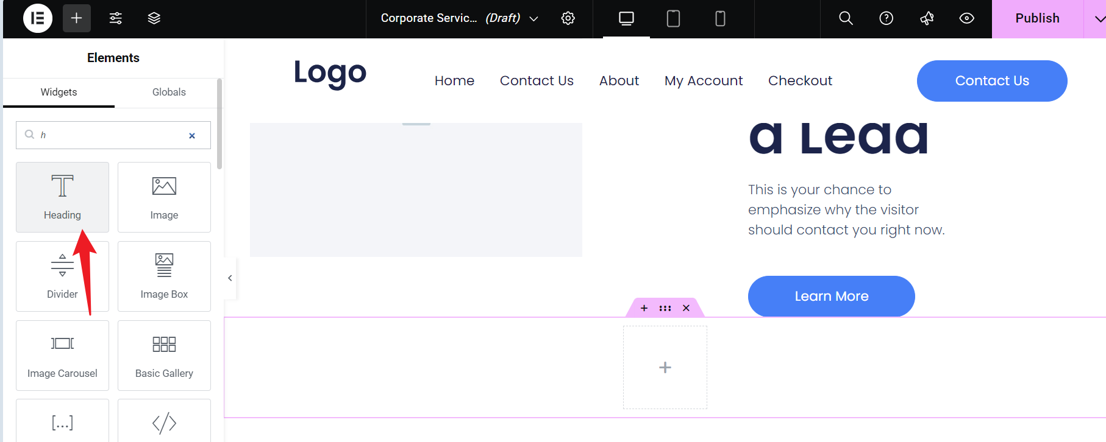The height and width of the screenshot is (442, 1106).
Task: Click the Elementor logo icon
Action: click(x=37, y=18)
